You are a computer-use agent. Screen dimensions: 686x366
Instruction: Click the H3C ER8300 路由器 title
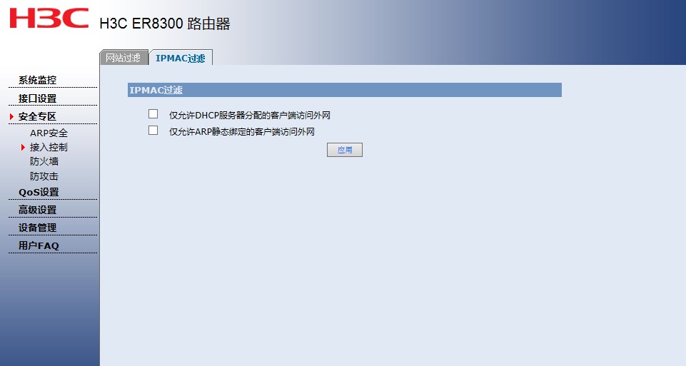(165, 24)
